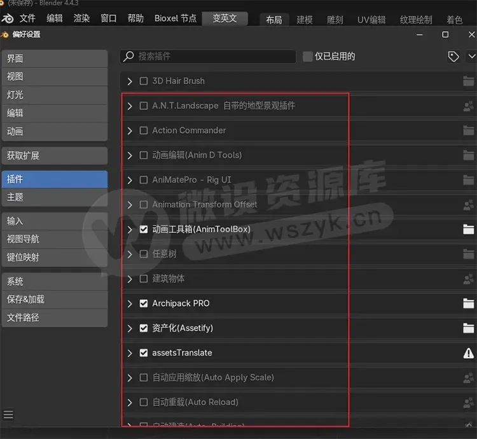The image size is (477, 439).
Task: Click the Blender logo menu icon
Action: pyautogui.click(x=8, y=18)
